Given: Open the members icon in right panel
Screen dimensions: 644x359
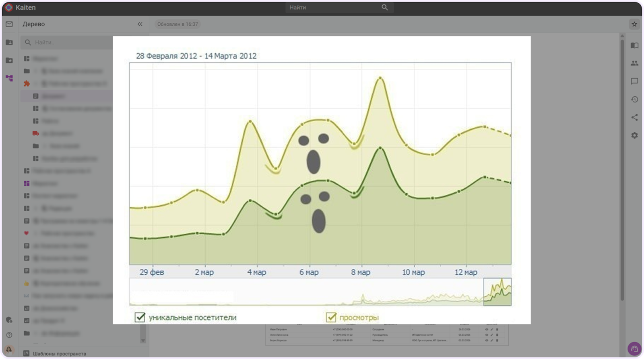Looking at the screenshot, I should (x=634, y=63).
